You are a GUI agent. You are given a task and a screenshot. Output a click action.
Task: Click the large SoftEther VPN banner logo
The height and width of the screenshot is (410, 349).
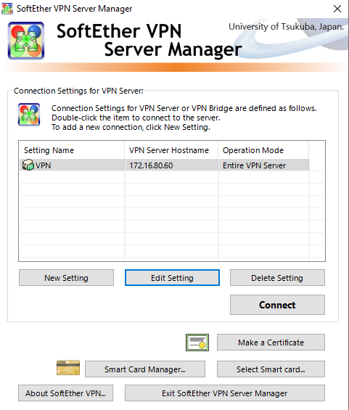pyautogui.click(x=26, y=41)
